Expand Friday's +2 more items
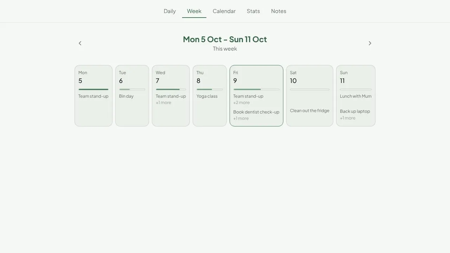 point(242,103)
